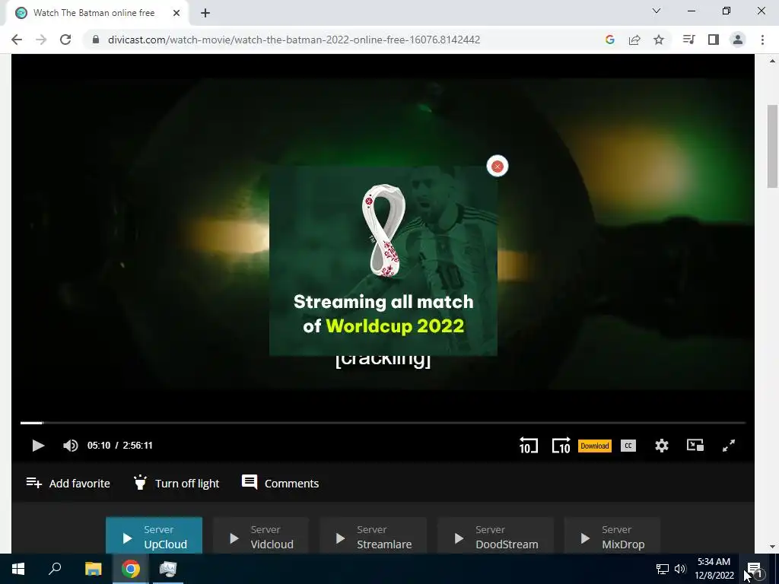Bookmark this tab with star
Image resolution: width=779 pixels, height=584 pixels.
click(659, 40)
